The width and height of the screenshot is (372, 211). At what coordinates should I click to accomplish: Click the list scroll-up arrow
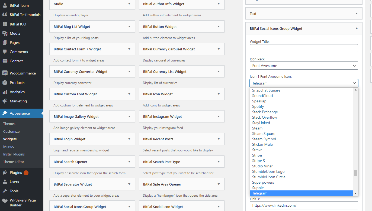(x=355, y=90)
